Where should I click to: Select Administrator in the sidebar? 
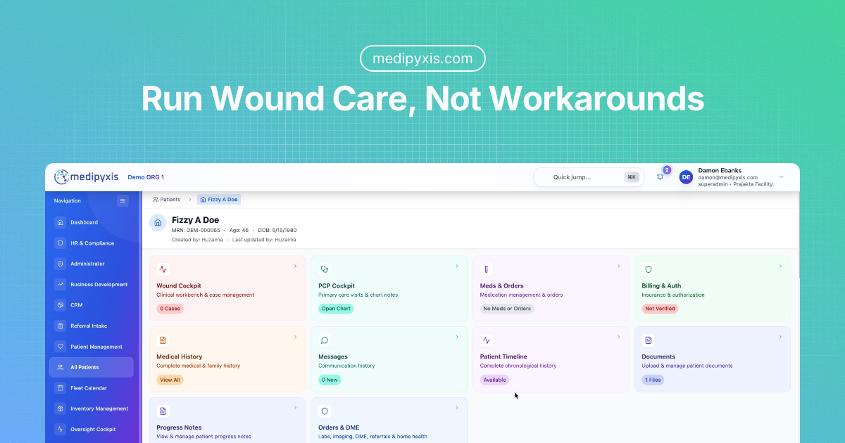click(x=91, y=264)
